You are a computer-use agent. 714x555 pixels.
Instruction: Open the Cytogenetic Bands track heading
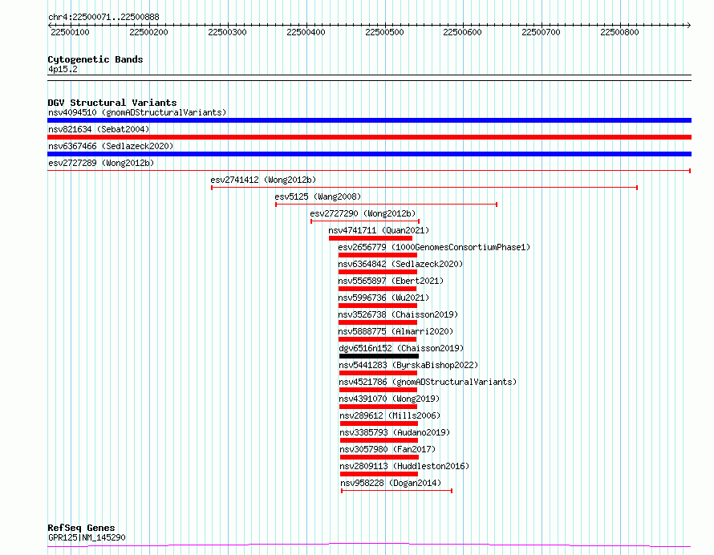(95, 59)
